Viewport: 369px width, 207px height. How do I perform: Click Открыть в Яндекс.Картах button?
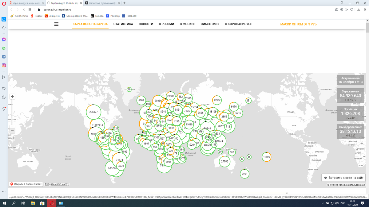[x=26, y=184]
